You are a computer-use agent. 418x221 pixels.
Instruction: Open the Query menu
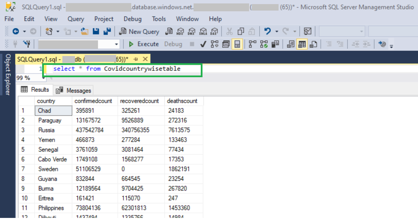[x=76, y=19]
